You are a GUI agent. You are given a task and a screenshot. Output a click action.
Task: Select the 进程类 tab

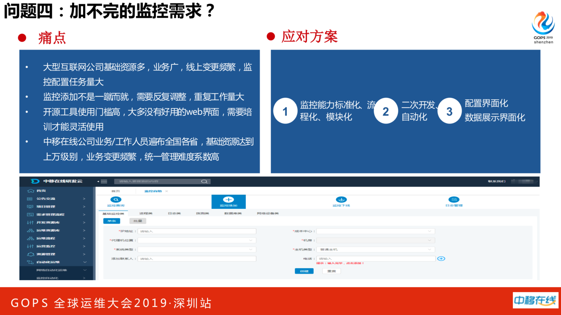point(146,214)
